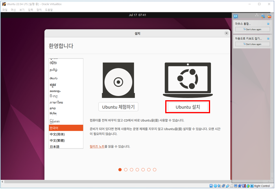
Task: Select ภาษาไทย in the language list
Action: point(66,102)
